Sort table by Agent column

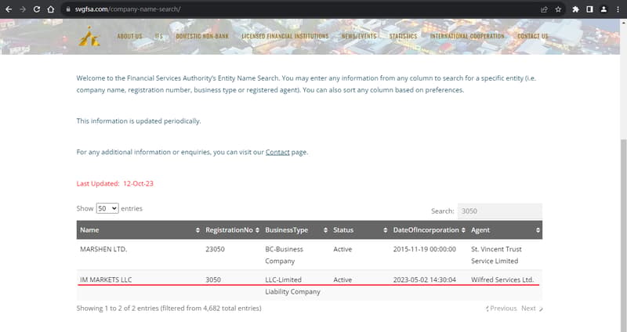click(x=506, y=230)
